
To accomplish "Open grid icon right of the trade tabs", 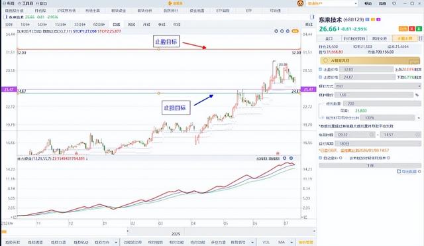I will coord(420,38).
